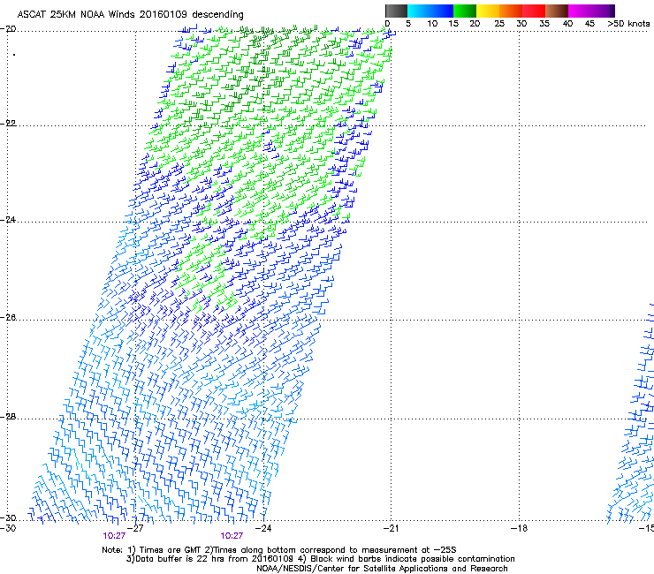Click the 'NOAA/NESDIS/Center for Satellite Applications' credit
This screenshot has width=654, height=574.
382,569
